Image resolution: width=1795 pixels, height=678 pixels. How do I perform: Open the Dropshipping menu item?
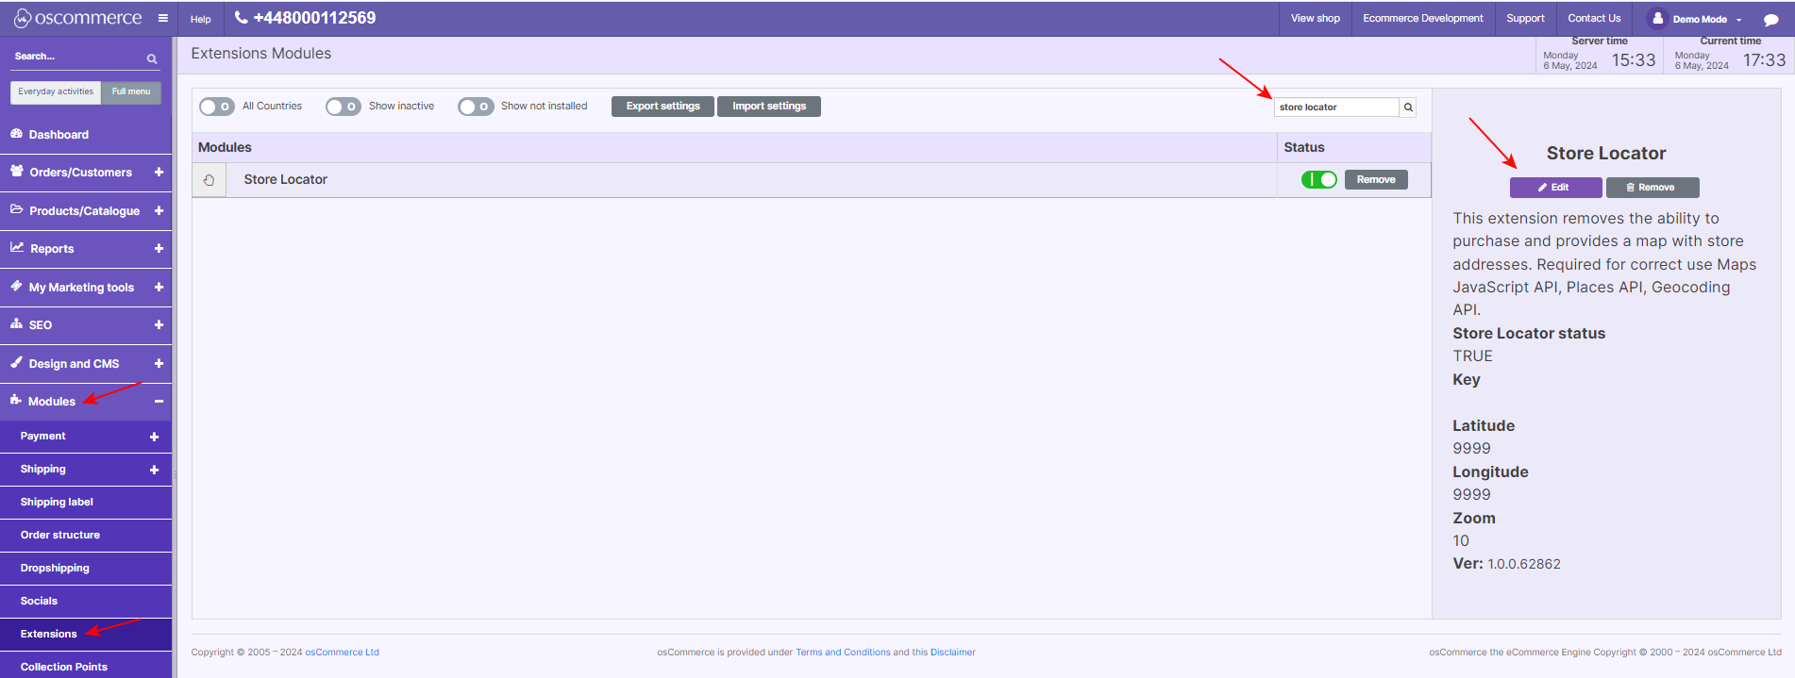pyautogui.click(x=86, y=569)
